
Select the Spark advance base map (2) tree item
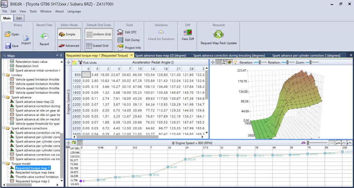[35, 102]
